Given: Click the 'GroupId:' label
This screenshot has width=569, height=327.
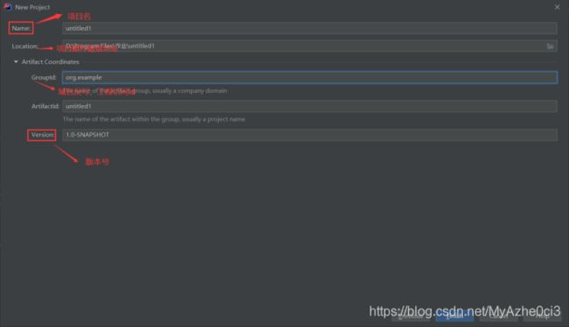Looking at the screenshot, I should tap(44, 77).
